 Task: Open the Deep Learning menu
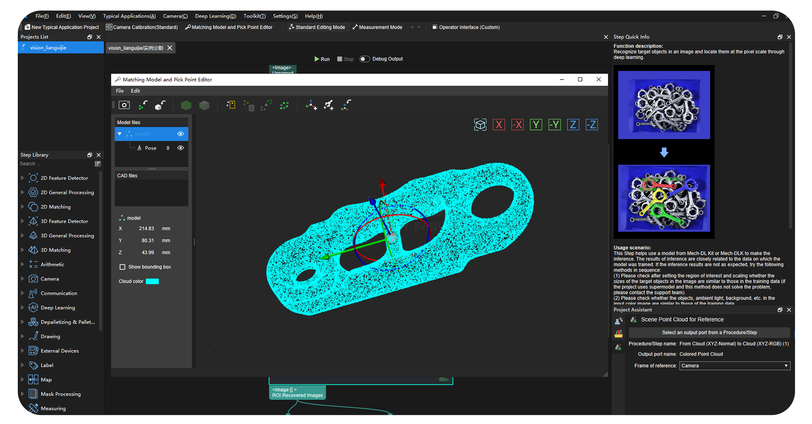tap(215, 16)
